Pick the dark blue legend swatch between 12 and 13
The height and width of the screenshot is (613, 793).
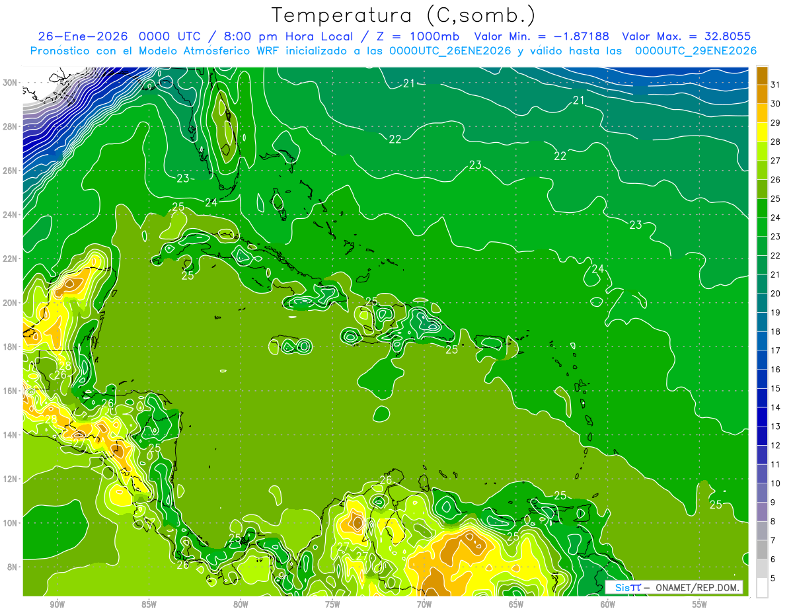[x=762, y=436]
